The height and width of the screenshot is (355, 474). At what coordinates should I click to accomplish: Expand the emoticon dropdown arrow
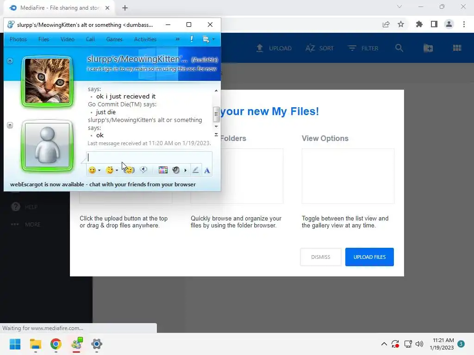[x=99, y=171]
